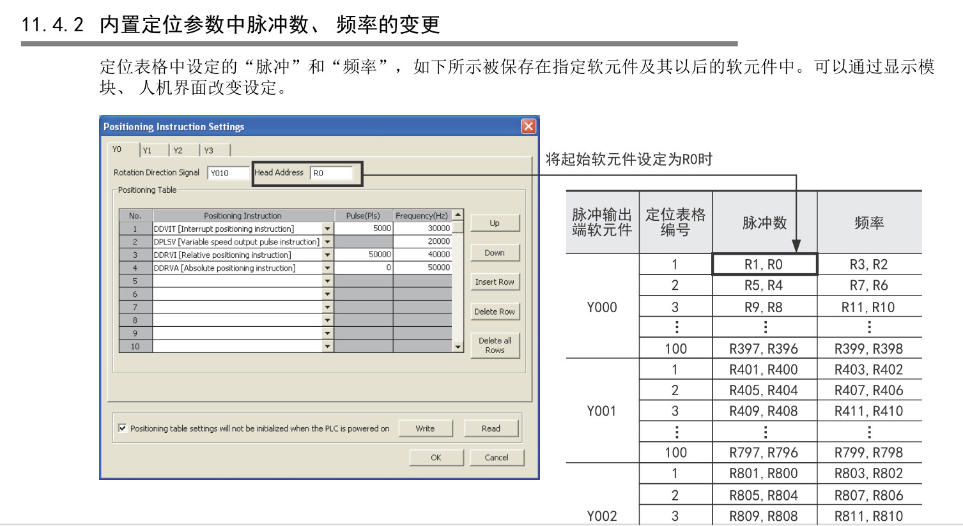Viewport: 963px width, 526px height.
Task: Close the Positioning Instruction Settings dialog
Action: click(528, 126)
